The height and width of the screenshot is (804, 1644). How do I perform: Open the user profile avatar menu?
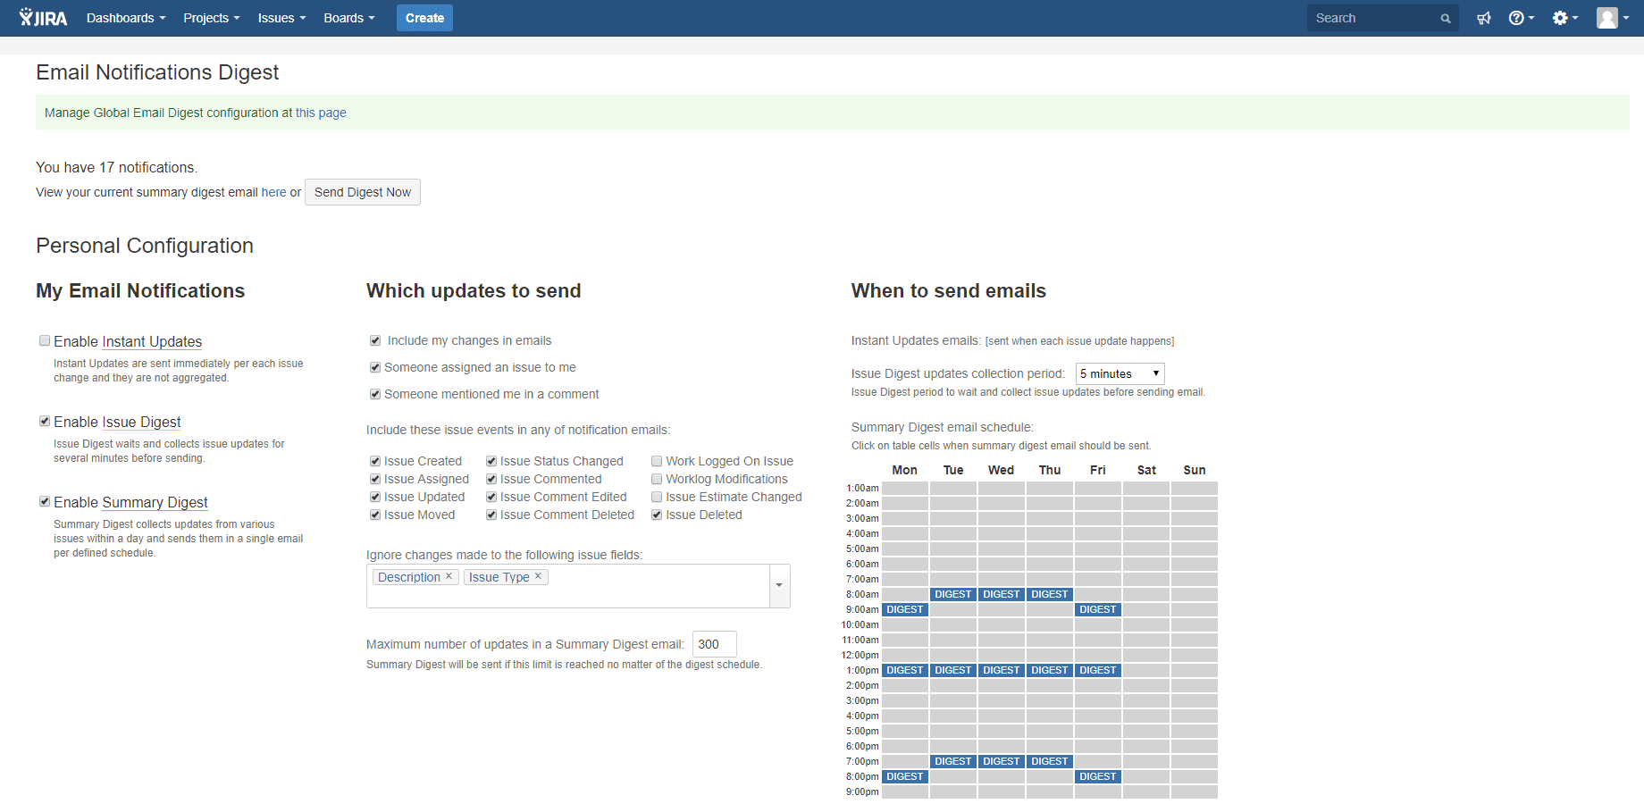[1608, 17]
